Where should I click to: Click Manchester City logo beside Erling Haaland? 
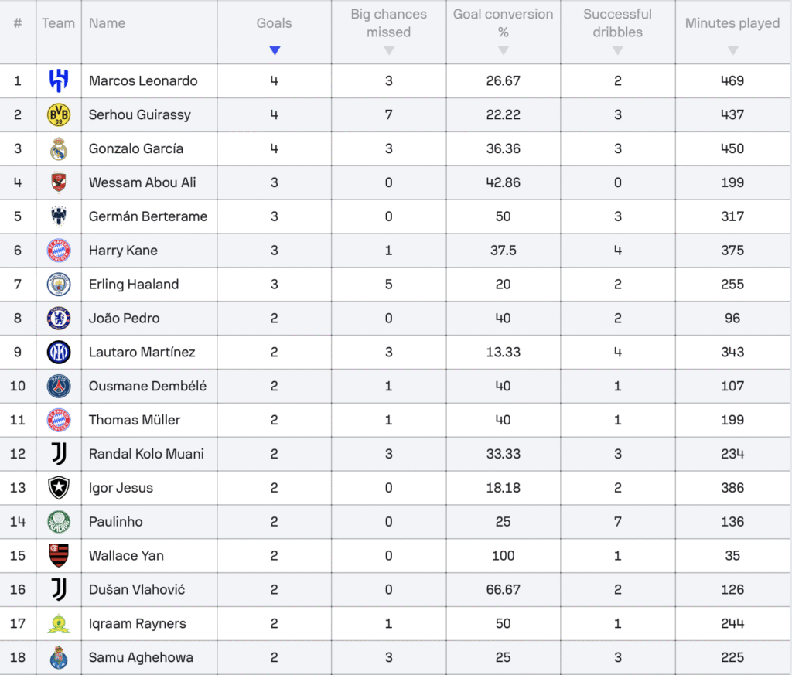(x=59, y=285)
